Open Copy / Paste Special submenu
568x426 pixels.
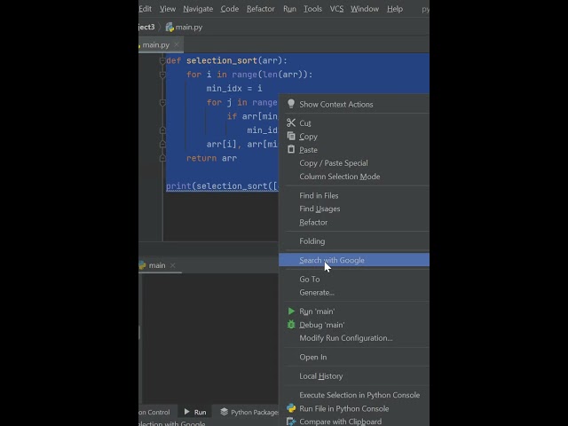click(354, 163)
